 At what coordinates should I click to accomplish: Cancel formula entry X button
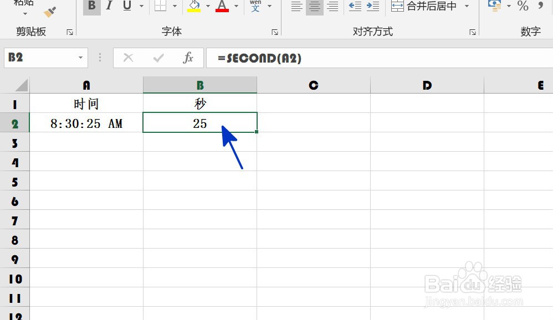point(129,58)
